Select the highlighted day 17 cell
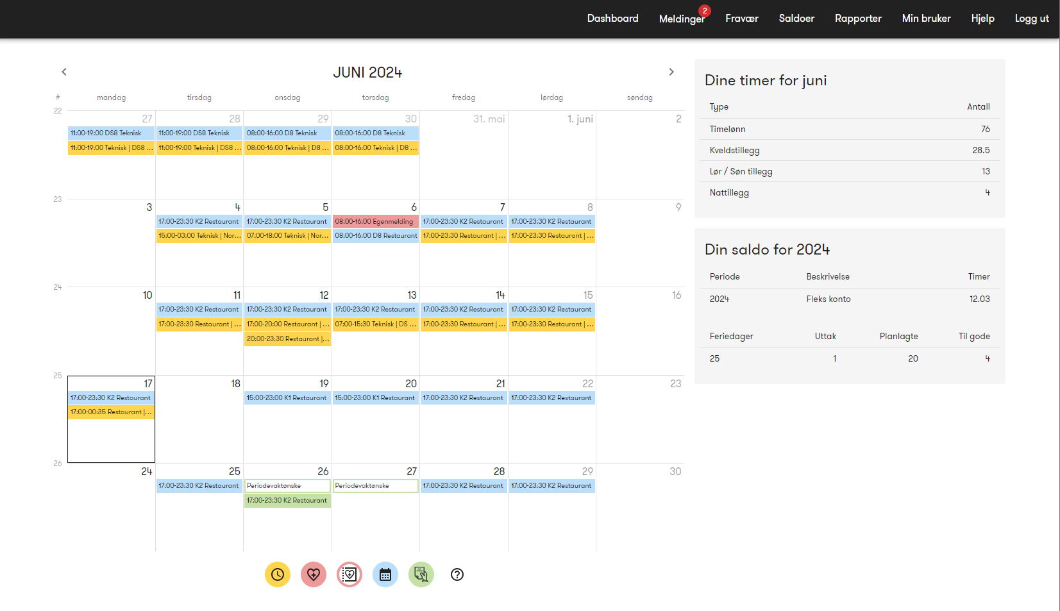 click(111, 419)
